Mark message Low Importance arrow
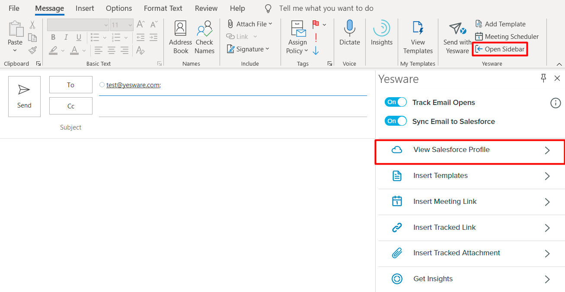Viewport: 565px width, 292px height. pos(316,51)
